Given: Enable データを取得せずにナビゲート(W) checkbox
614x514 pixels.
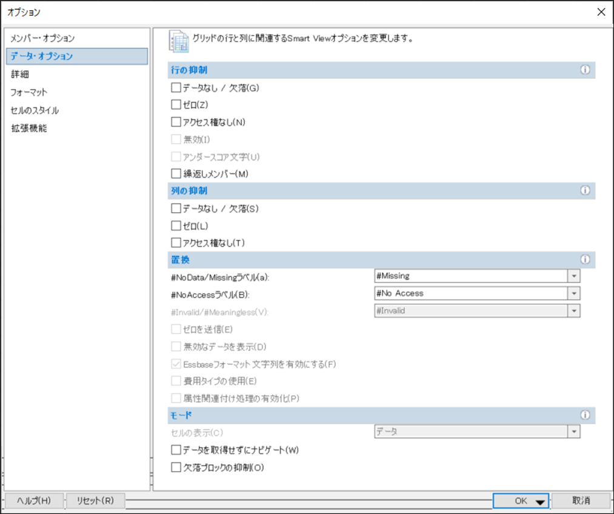Looking at the screenshot, I should click(x=176, y=450).
